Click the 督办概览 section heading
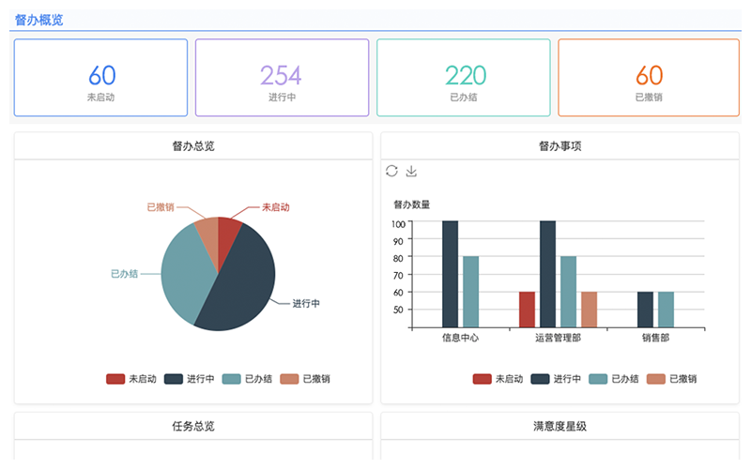Viewport: 751px width, 469px height. pyautogui.click(x=39, y=20)
